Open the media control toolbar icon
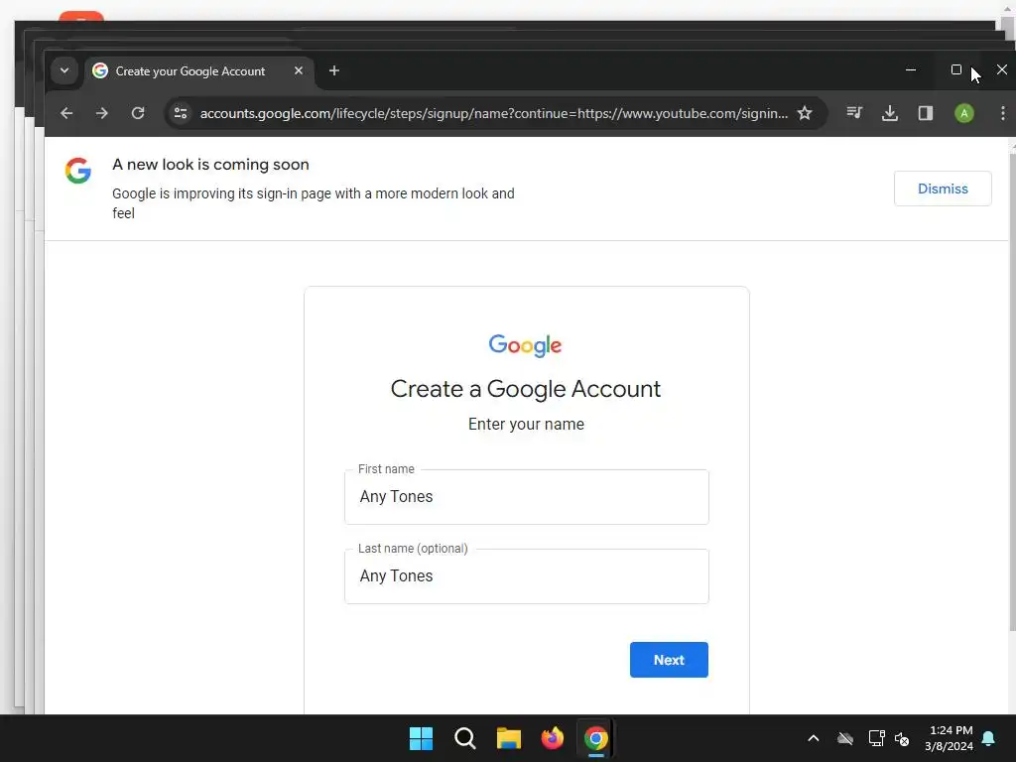 (854, 113)
